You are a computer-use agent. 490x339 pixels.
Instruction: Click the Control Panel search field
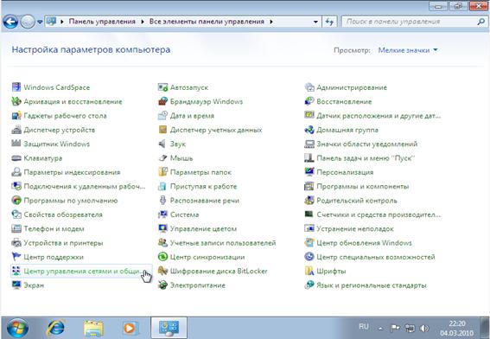pyautogui.click(x=409, y=22)
